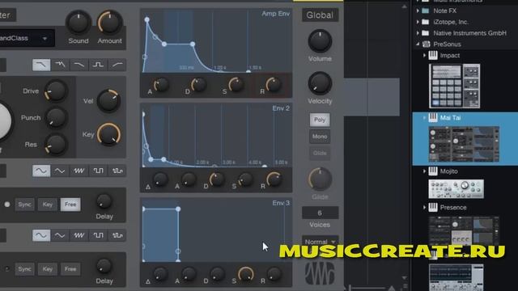
Task: Toggle the Glide button
Action: click(x=320, y=153)
